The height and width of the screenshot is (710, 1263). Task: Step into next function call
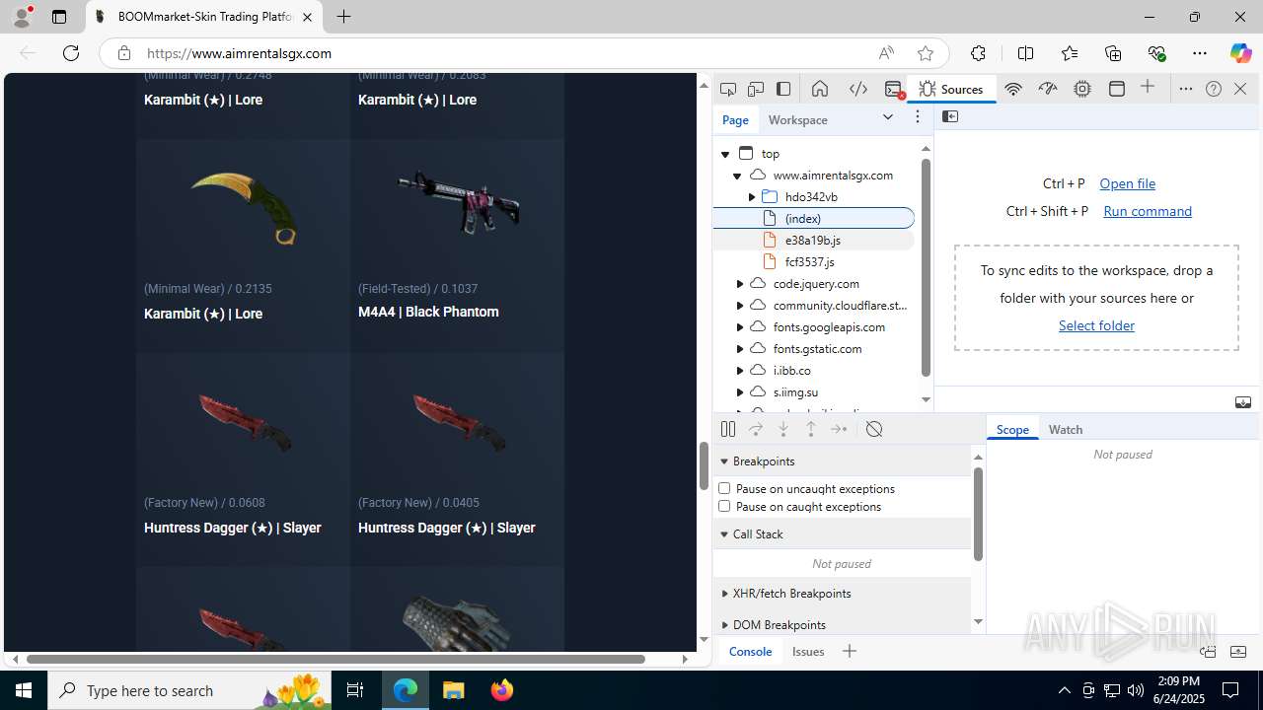(x=783, y=429)
